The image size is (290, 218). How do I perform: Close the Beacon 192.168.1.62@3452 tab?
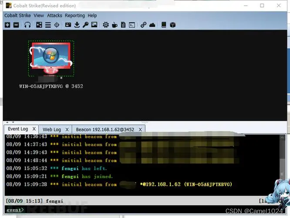click(x=140, y=129)
